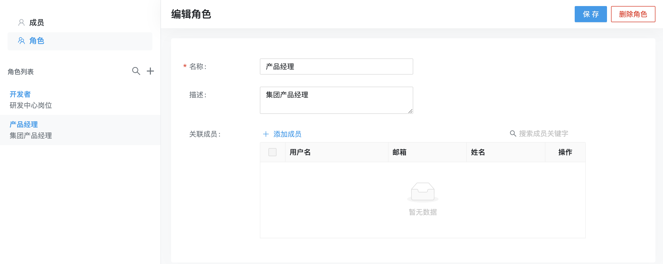Open the 成员 members menu item

[80, 23]
